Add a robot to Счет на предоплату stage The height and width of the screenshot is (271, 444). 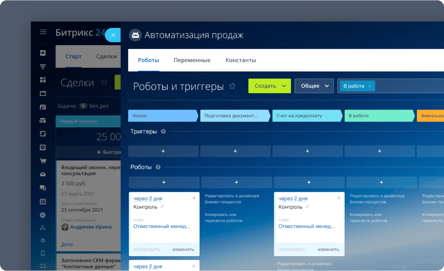(x=309, y=182)
